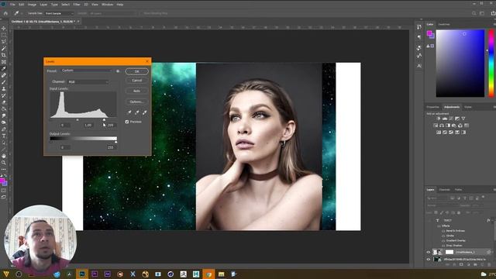Click the input levels white point slider
The width and height of the screenshot is (496, 279).
click(104, 120)
